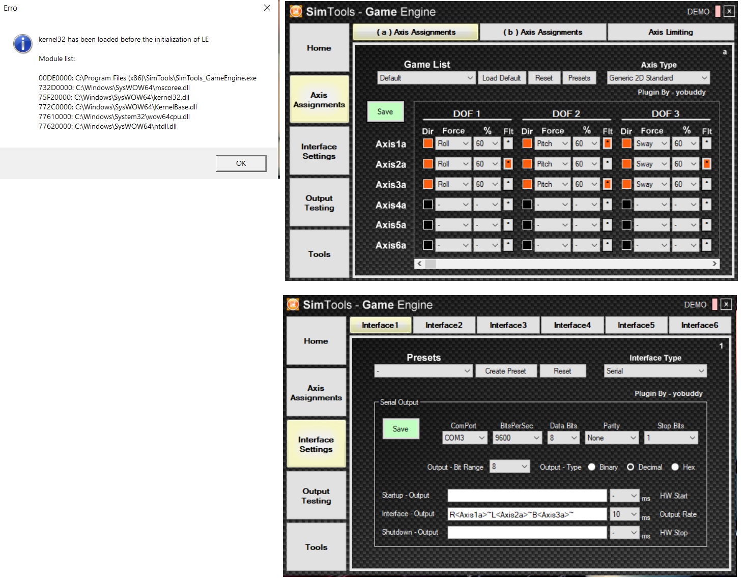Open Axis3a DOF 3 Sway force dropdown

click(x=651, y=184)
